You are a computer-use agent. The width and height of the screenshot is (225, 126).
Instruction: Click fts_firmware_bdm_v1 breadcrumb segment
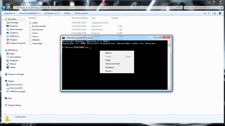(38, 8)
